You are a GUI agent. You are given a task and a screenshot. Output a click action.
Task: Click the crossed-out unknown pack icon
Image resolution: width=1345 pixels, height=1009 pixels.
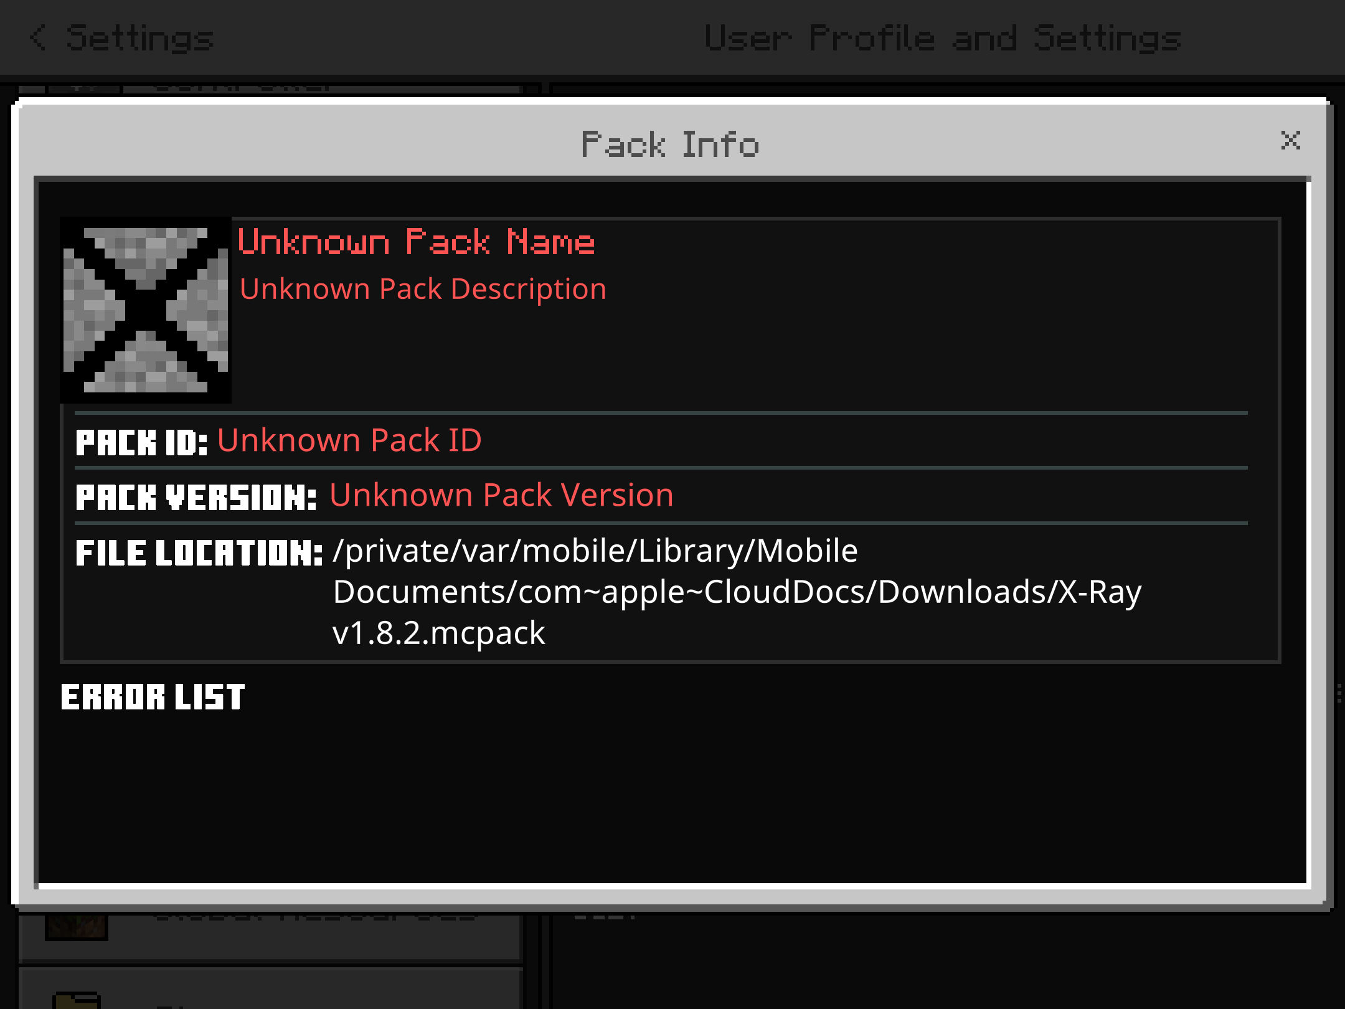pos(146,310)
